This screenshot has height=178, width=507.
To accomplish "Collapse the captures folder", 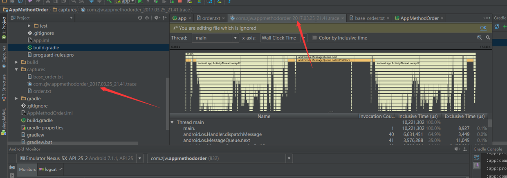I will [x=17, y=70].
